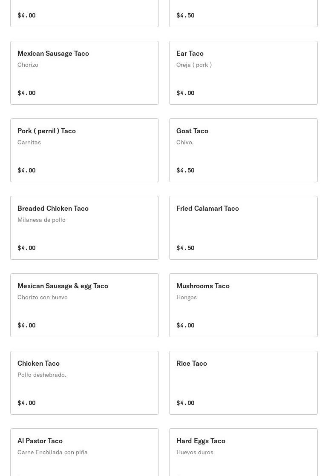Open Mexican Sausage & egg Taco

(x=84, y=305)
